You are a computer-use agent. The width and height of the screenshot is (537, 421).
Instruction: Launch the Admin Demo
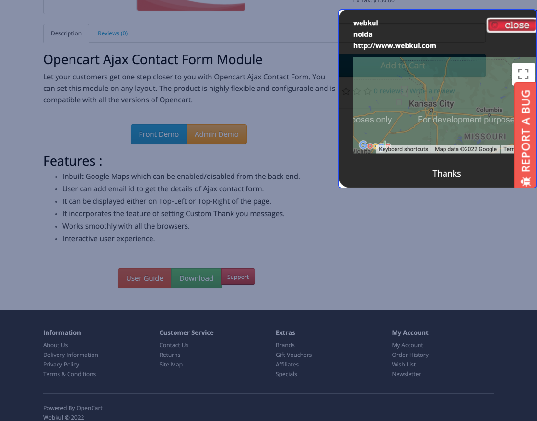(x=216, y=134)
